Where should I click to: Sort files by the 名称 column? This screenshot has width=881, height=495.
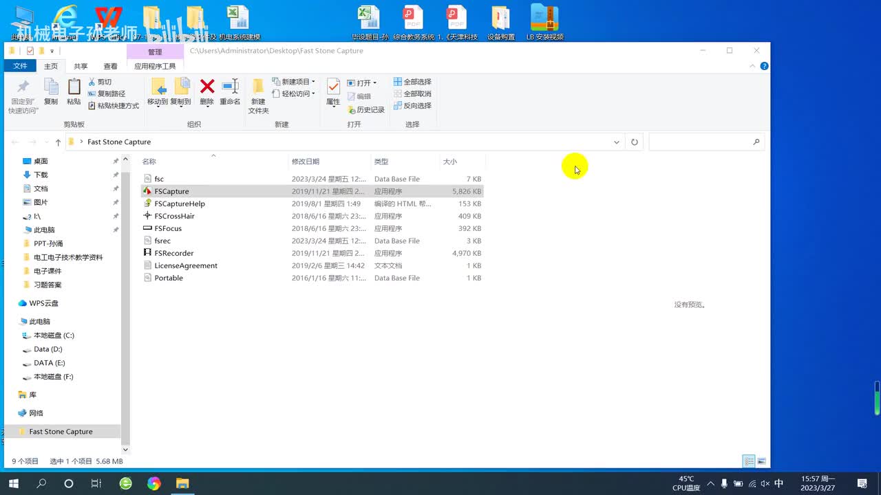point(214,162)
